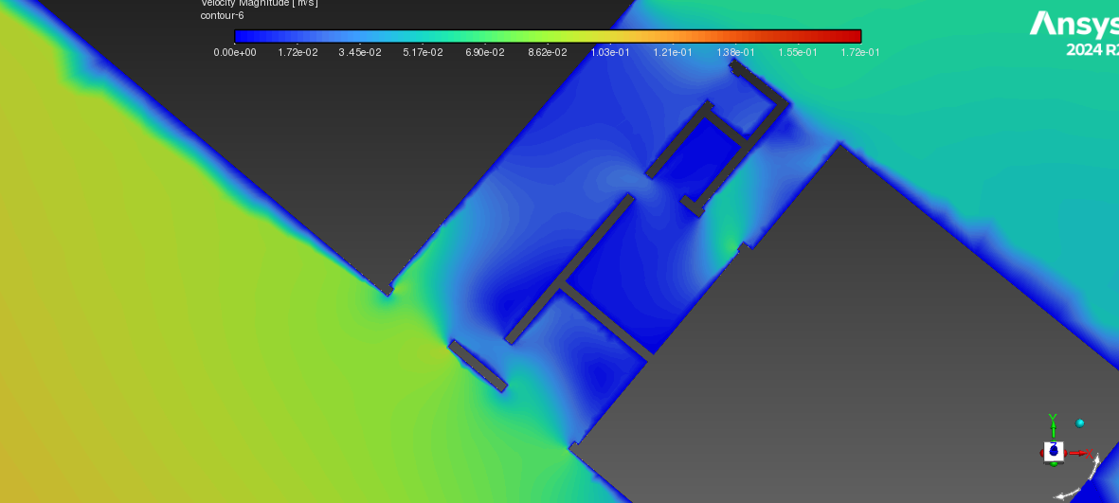Click the 8.62e-02 legend value
1119x503 pixels.
tap(547, 53)
